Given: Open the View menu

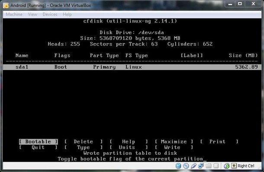Looking at the screenshot, I should [32, 14].
